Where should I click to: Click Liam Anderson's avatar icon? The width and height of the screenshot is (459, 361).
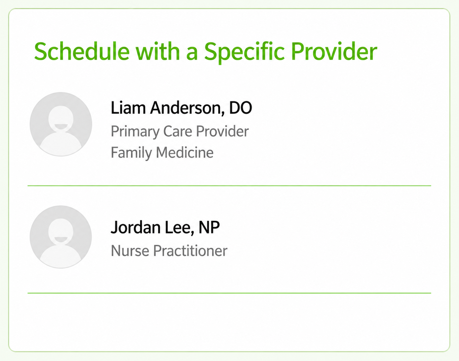click(61, 124)
